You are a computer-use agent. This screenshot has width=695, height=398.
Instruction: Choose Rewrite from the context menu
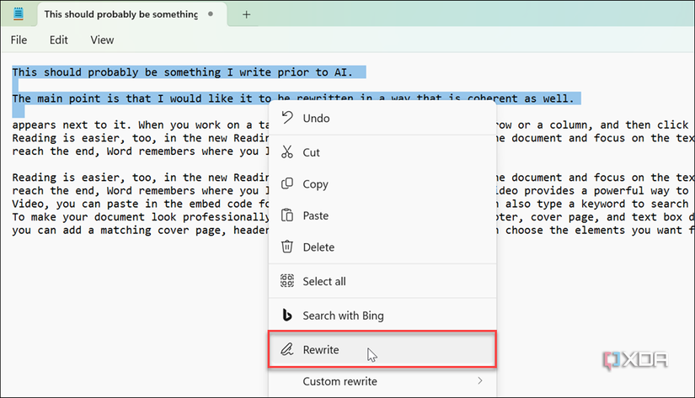(382, 349)
